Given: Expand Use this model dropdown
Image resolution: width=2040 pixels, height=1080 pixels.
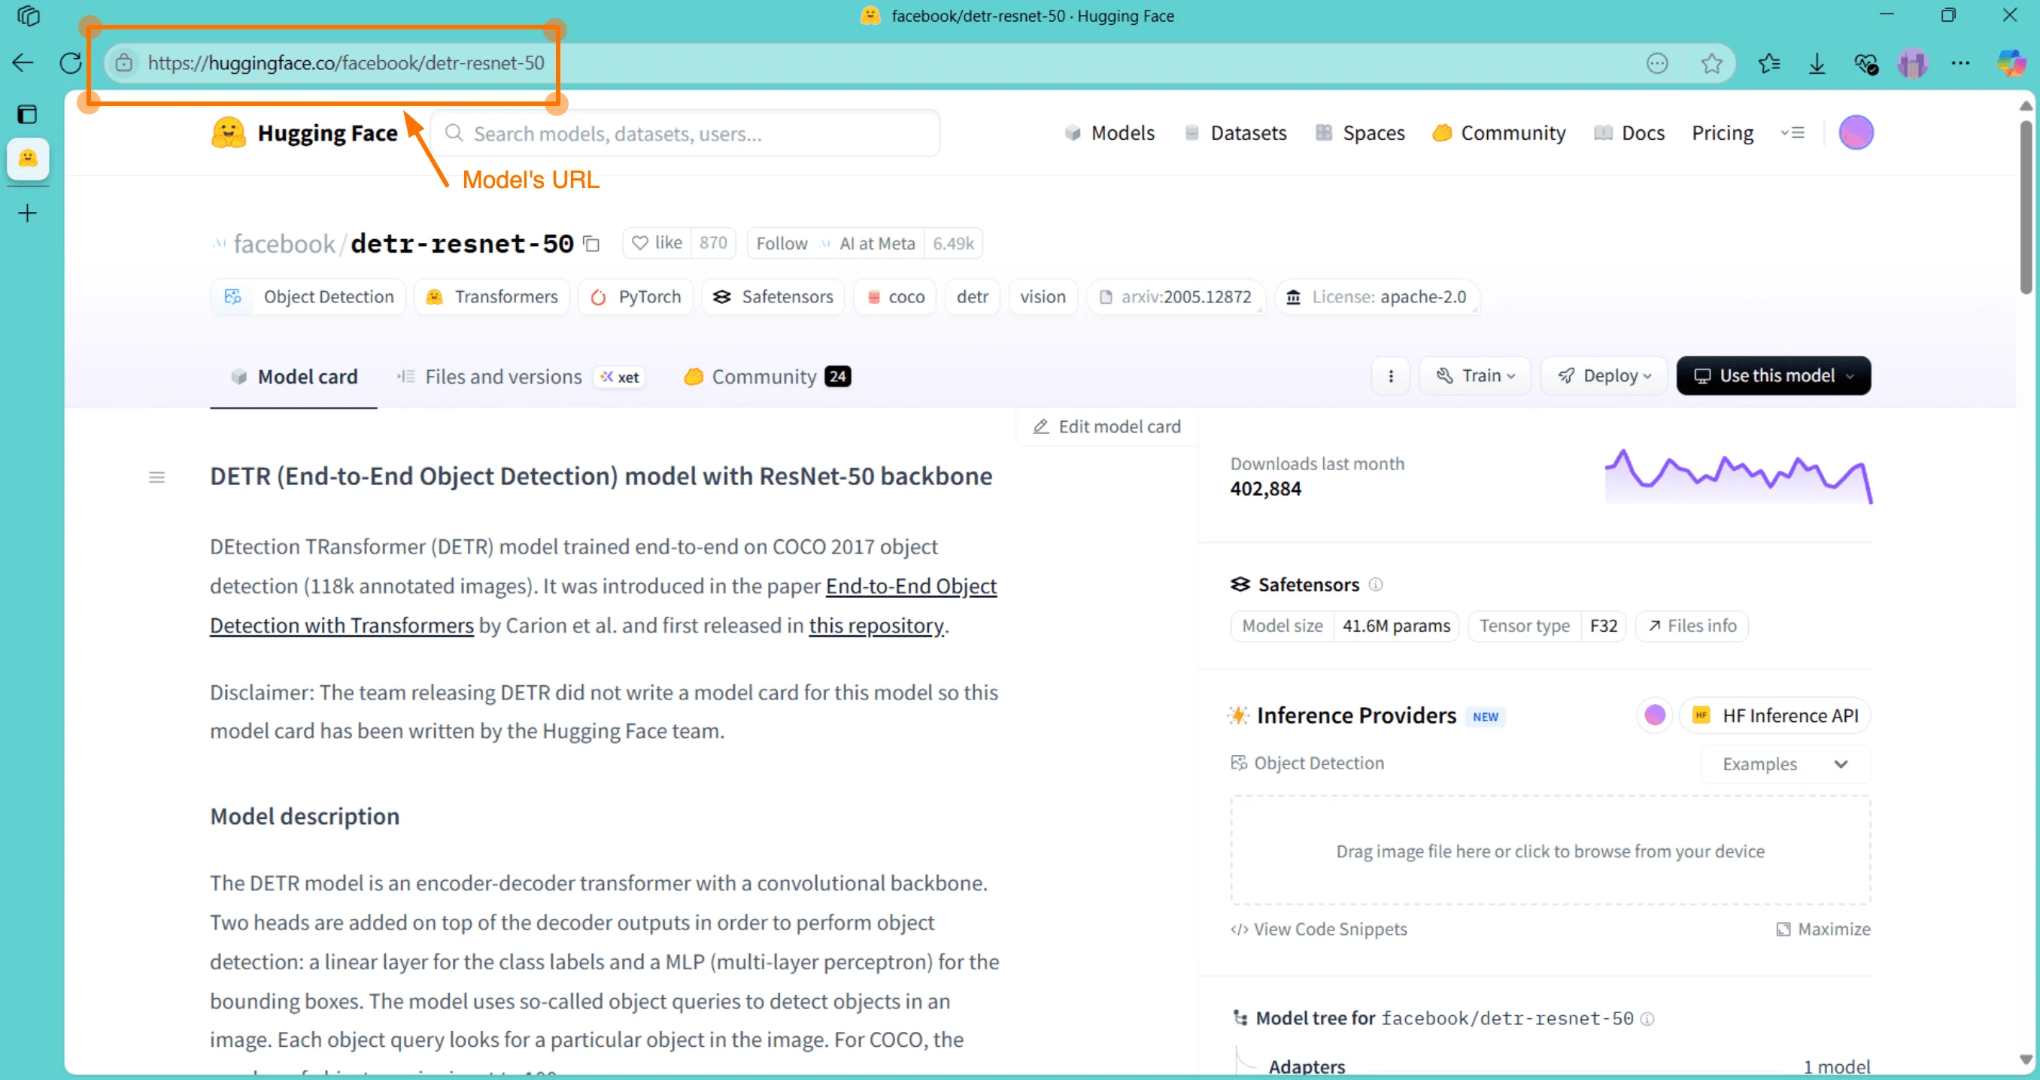Looking at the screenshot, I should (x=1774, y=376).
